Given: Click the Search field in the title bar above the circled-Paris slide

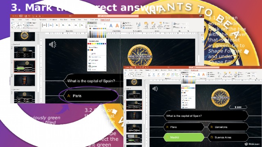Looking at the screenshot, I should click(118, 16).
